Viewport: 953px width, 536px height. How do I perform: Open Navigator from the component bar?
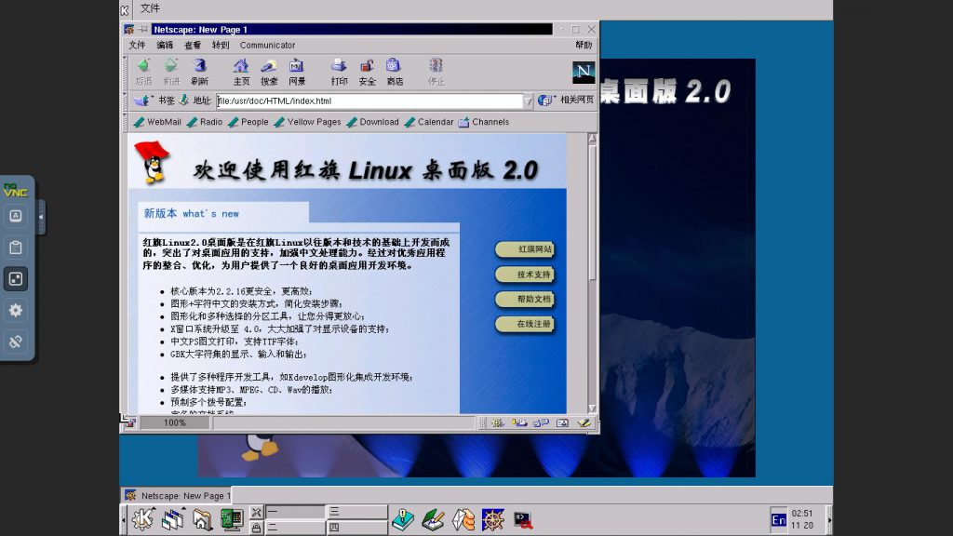[498, 423]
